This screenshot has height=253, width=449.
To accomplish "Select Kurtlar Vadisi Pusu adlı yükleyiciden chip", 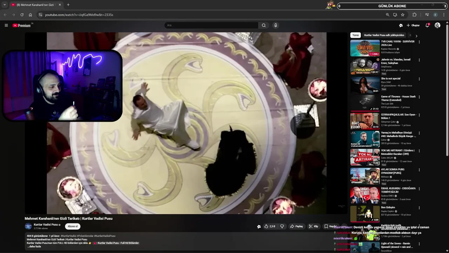I will pos(384,35).
